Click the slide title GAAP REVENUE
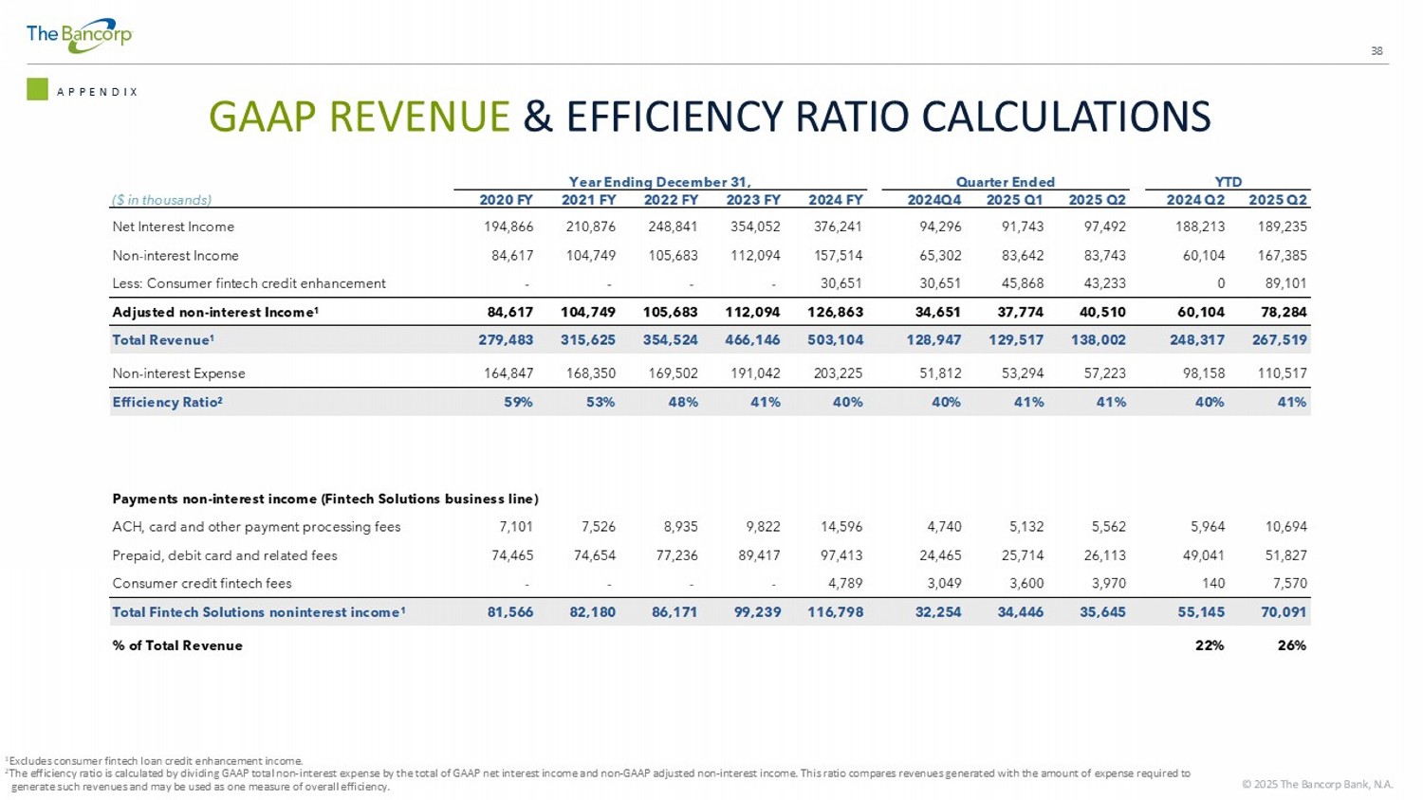 [359, 117]
